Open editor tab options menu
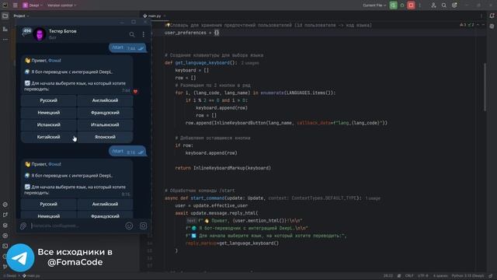Screen dimensions: 497x280 pyautogui.click(x=481, y=16)
